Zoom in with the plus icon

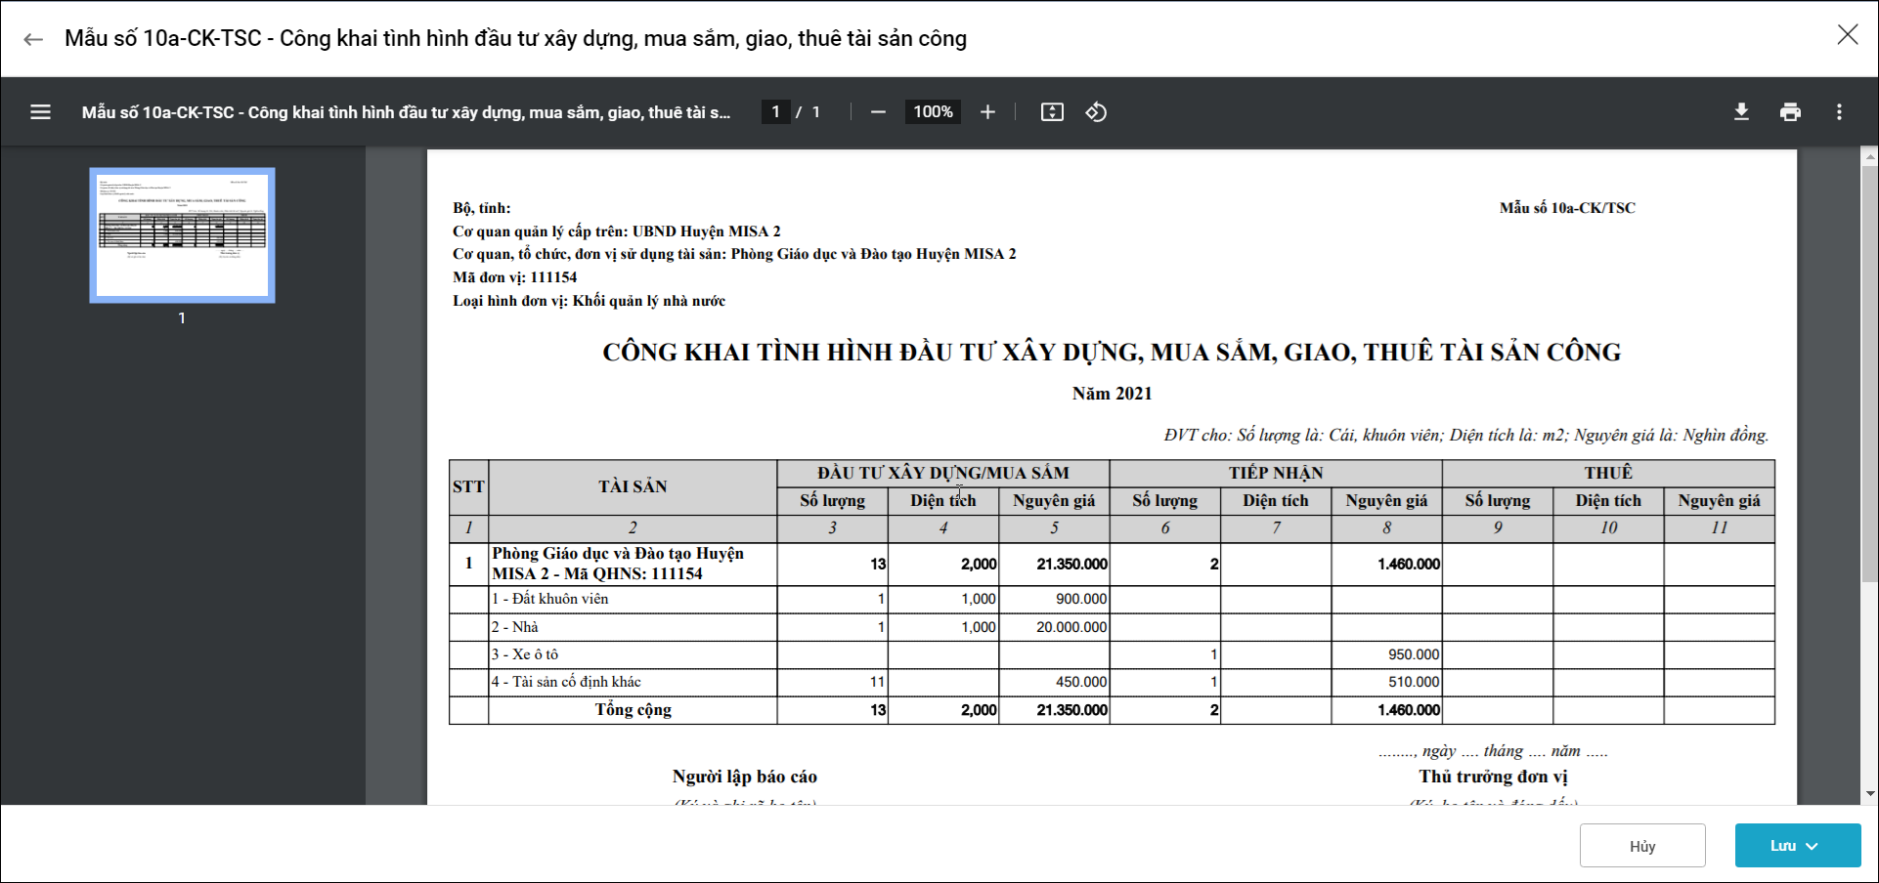coord(987,112)
